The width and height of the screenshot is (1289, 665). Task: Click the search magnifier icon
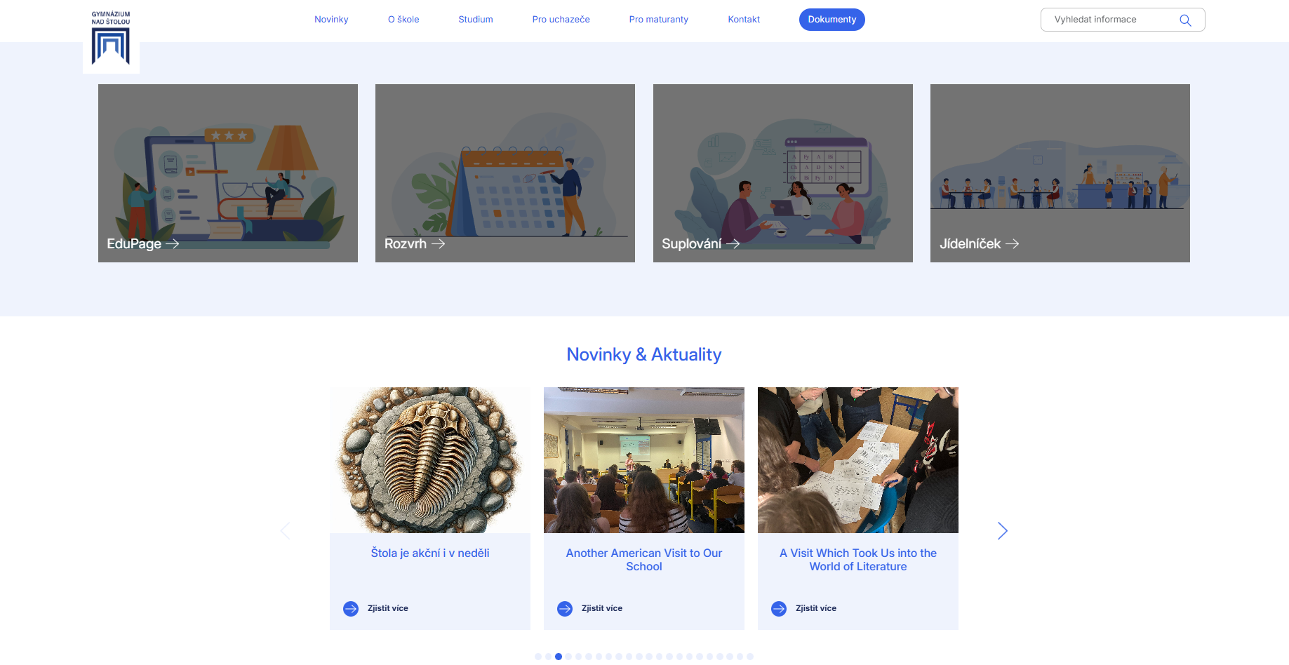point(1185,20)
